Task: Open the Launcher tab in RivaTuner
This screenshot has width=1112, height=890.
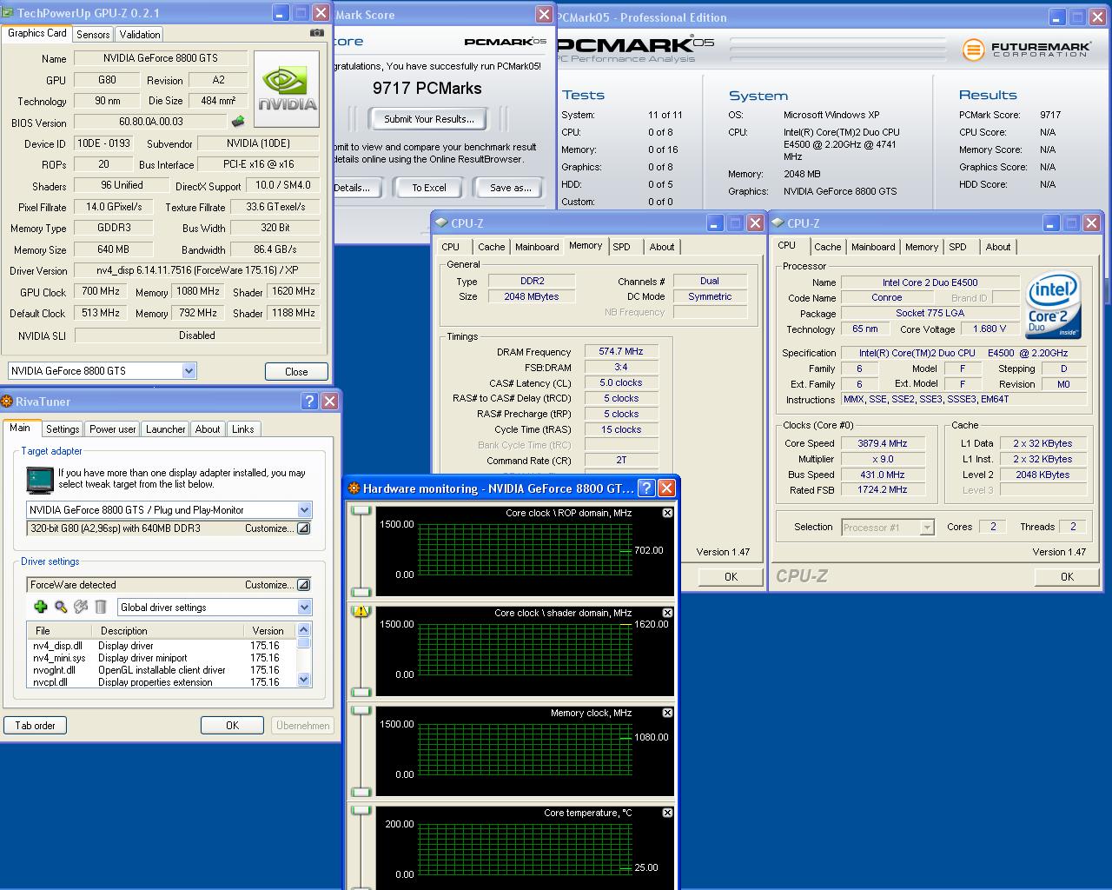Action: click(165, 429)
